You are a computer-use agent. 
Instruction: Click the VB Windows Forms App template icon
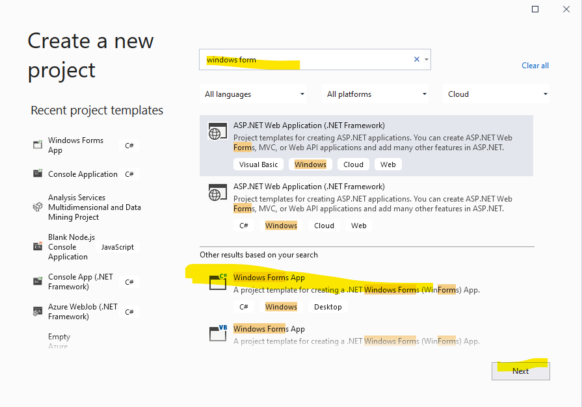tap(218, 333)
